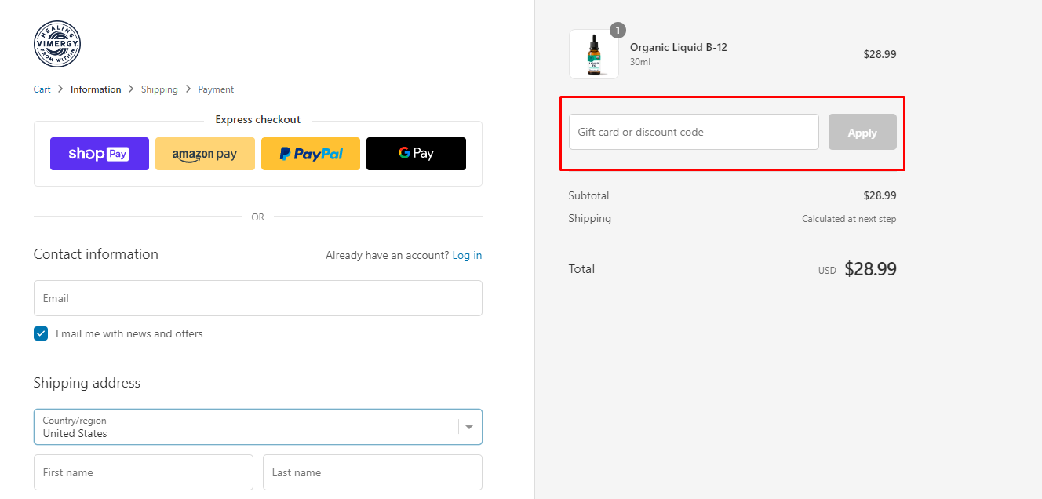Click the Contact information heading
Screen dimensions: 1042x499
pyautogui.click(x=96, y=254)
